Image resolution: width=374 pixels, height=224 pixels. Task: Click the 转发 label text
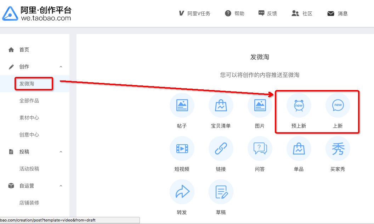click(x=182, y=212)
